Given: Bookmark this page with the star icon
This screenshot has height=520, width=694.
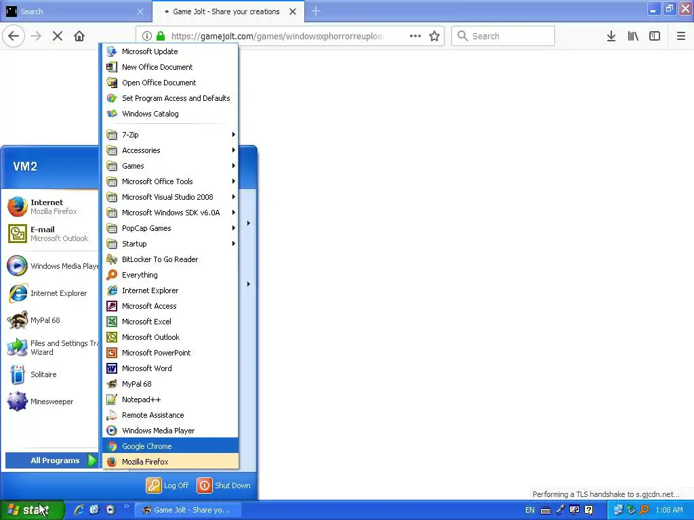Looking at the screenshot, I should pyautogui.click(x=434, y=36).
